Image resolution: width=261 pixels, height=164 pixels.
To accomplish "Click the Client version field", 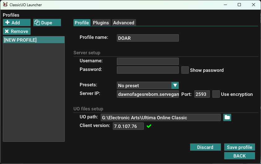I will point(128,126).
